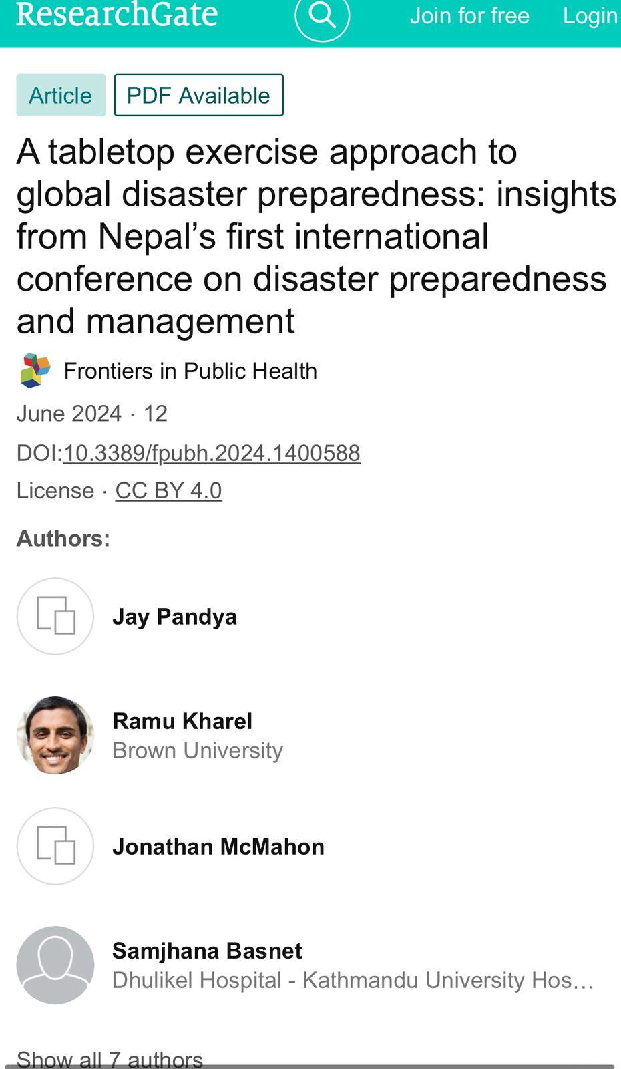This screenshot has width=621, height=1069.
Task: Click Jay Pandya's placeholder avatar icon
Action: 55,616
